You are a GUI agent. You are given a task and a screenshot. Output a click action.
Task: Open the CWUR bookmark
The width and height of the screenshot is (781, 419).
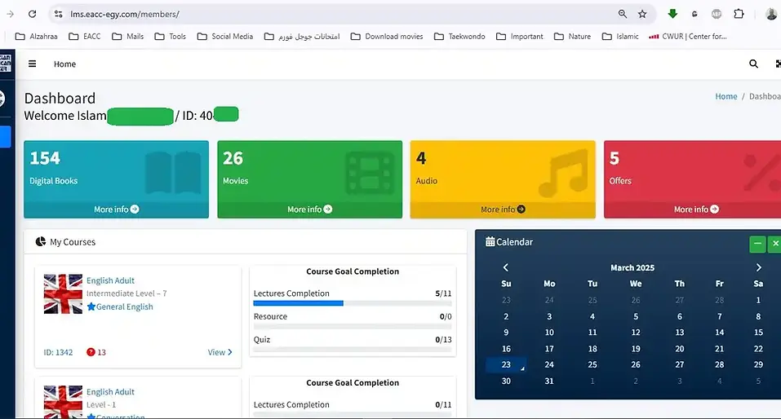click(688, 37)
